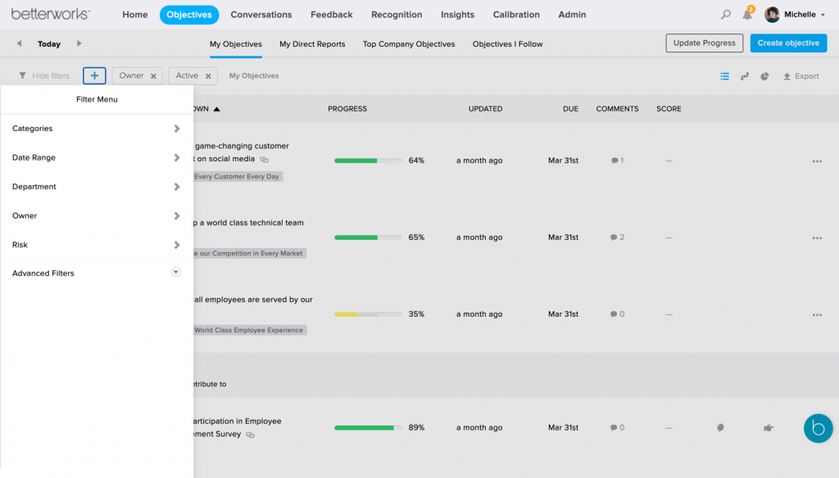Open the teal betterworks chat bubble
The width and height of the screenshot is (839, 478).
click(818, 428)
